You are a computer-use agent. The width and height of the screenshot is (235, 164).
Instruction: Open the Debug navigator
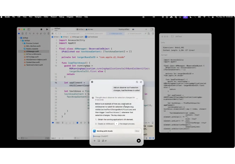coord(41,33)
